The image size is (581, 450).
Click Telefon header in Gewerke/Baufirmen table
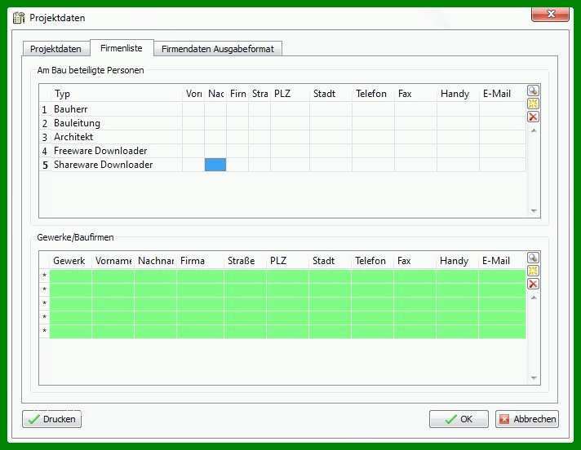(372, 261)
